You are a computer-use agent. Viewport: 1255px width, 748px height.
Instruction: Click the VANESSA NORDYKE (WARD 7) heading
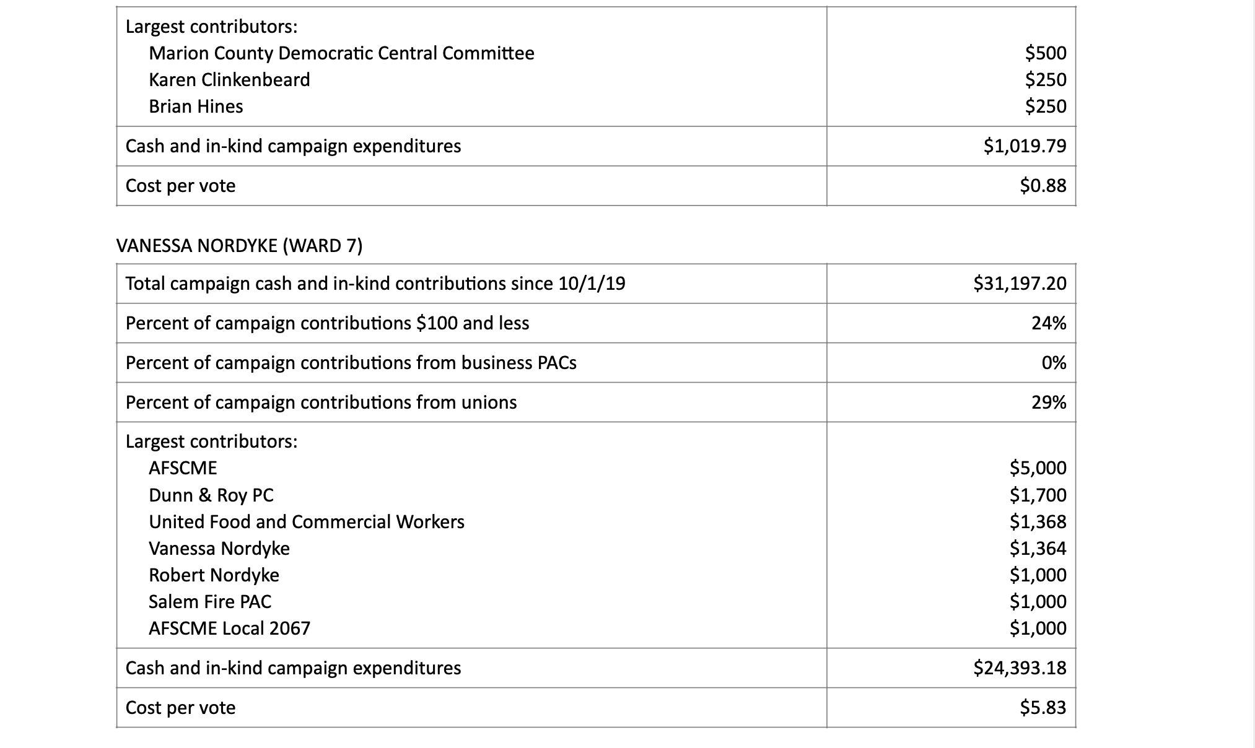coord(239,246)
